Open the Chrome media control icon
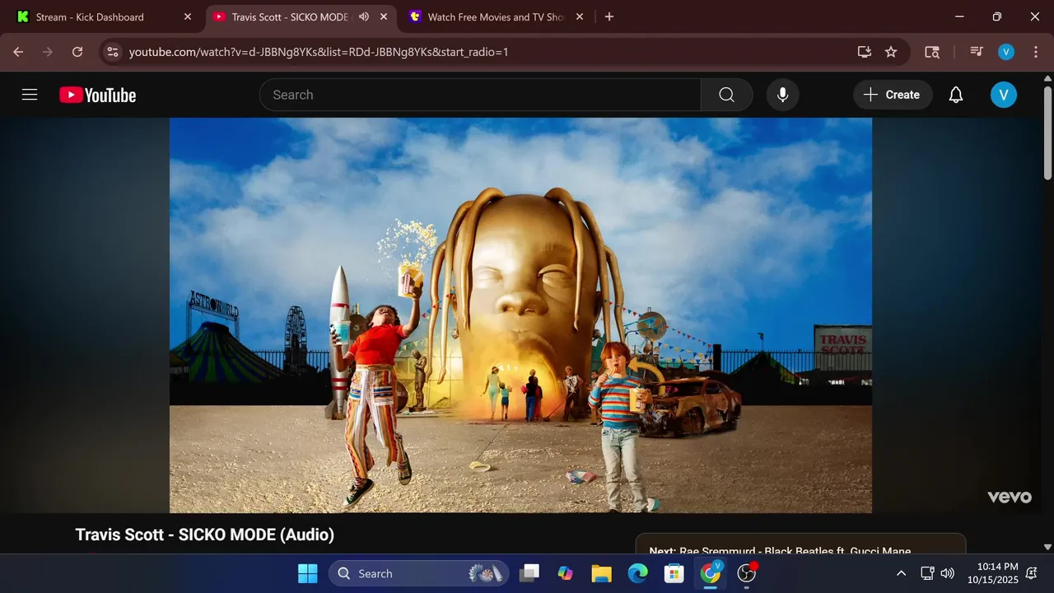 click(977, 52)
